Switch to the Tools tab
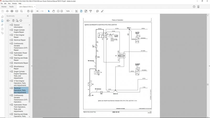This screenshot has height=118, width=210. coord(11,7)
